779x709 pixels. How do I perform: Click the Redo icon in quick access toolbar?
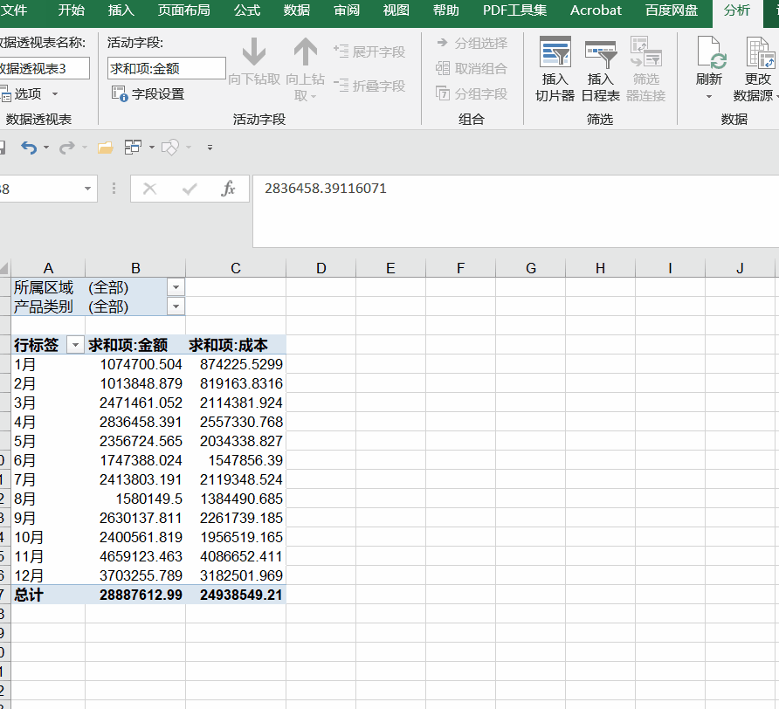coord(66,148)
